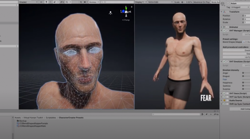
Task: Adjust the Fear intensity slider
Action: (x=246, y=79)
